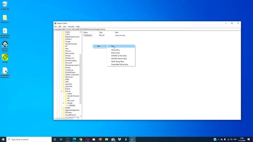Select the OpenVPN key

pyautogui.click(x=68, y=86)
